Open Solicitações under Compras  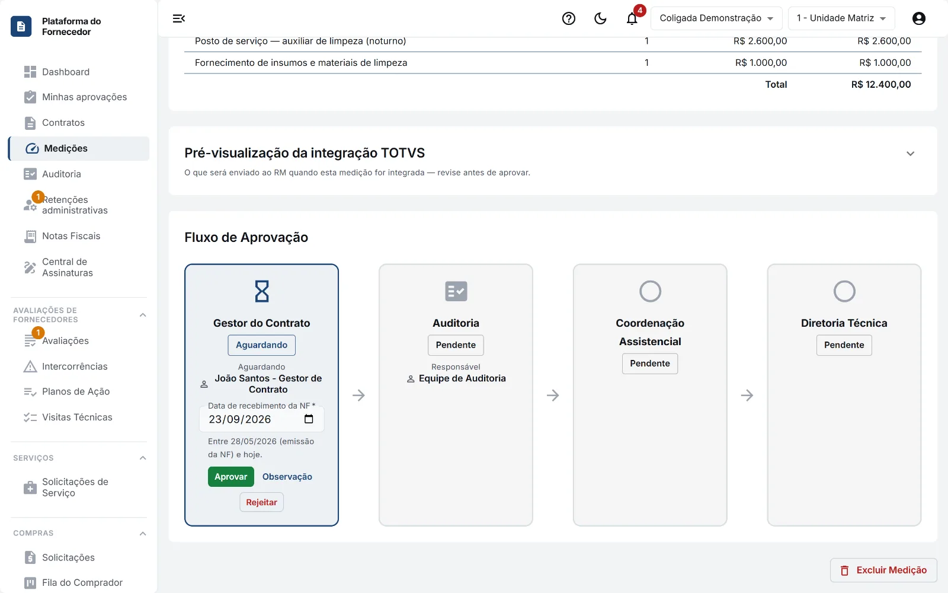coord(78,557)
